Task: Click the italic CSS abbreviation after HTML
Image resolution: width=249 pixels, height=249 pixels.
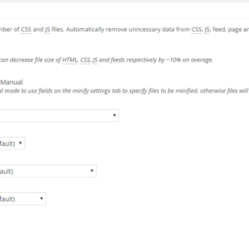Action: click(85, 60)
